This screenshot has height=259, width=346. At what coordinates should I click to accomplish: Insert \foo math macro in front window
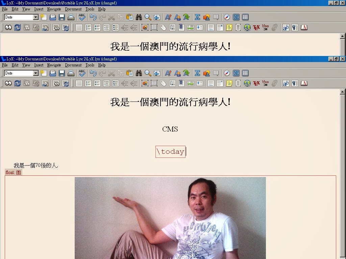(265, 83)
